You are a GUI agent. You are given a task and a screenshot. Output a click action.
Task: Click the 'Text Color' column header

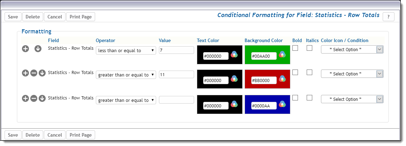208,40
